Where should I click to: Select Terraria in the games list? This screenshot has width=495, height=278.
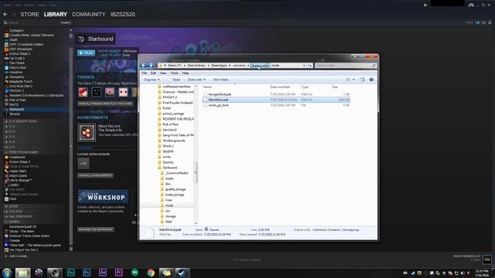point(14,114)
